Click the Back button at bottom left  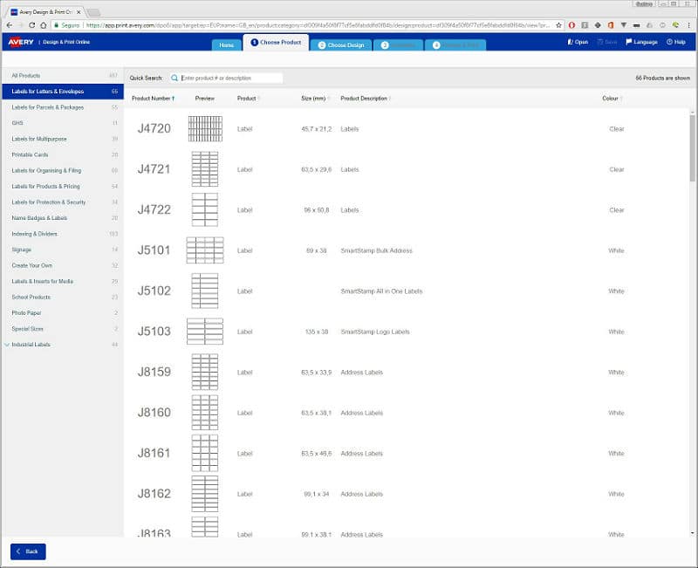(x=28, y=551)
